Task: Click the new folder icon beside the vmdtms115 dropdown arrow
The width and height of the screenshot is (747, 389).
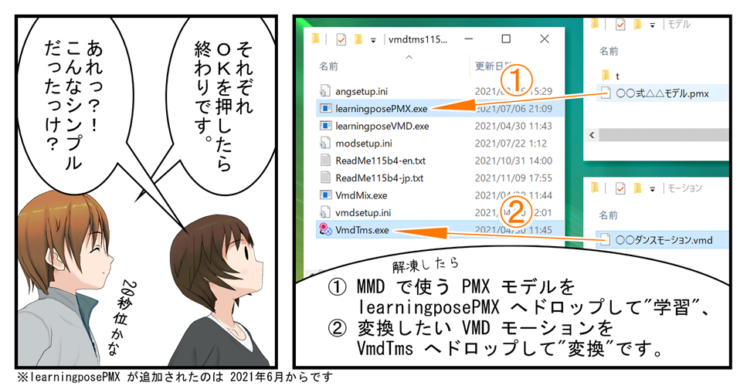Action: [x=358, y=39]
